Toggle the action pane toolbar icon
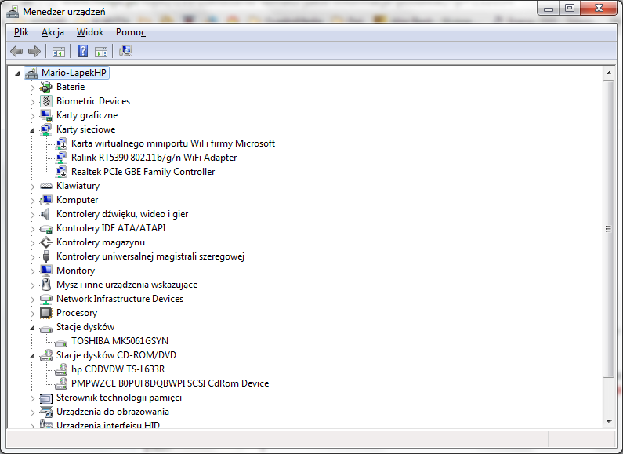The width and height of the screenshot is (623, 454). click(x=101, y=51)
